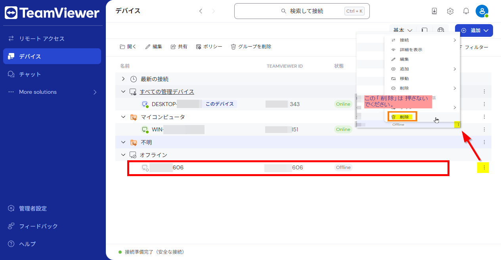Screen dimensions: 501x260
Task: Open the three-dot menu for WIN- row
Action: click(484, 130)
